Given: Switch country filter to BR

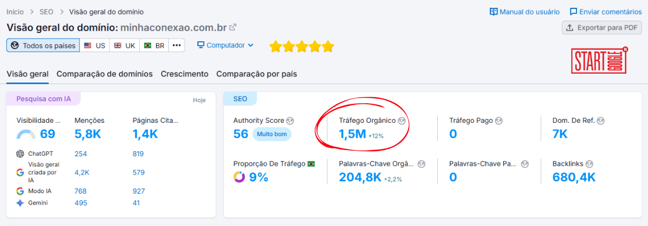Looking at the screenshot, I should tap(154, 46).
